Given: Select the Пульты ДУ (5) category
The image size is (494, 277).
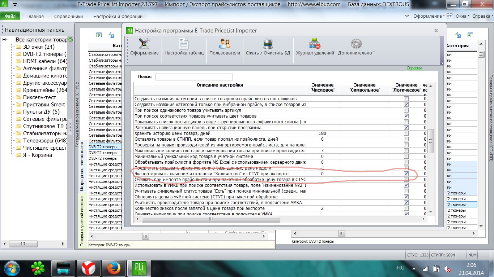Looking at the screenshot, I should tap(41, 112).
